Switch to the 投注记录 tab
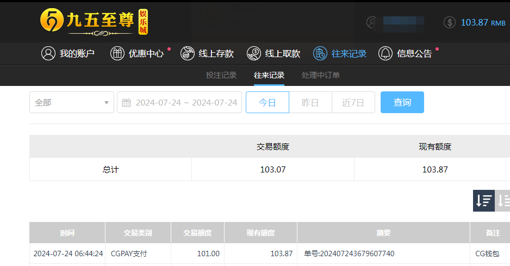 (x=221, y=75)
